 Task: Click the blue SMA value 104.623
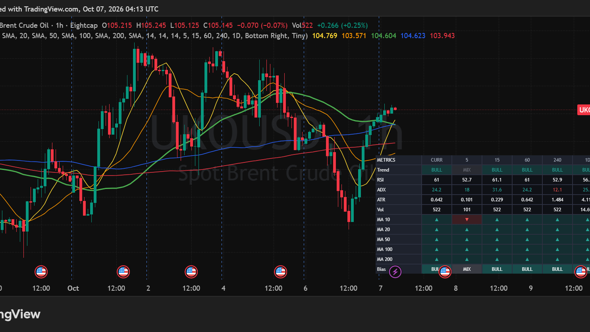pyautogui.click(x=413, y=36)
